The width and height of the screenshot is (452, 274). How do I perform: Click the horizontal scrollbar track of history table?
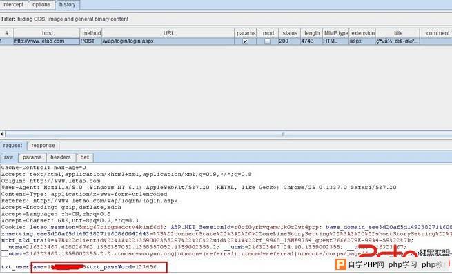click(x=228, y=134)
